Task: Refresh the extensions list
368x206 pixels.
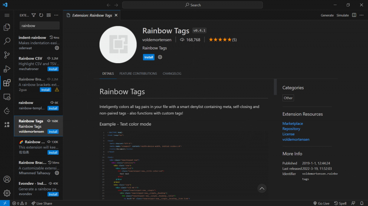Action: [41, 15]
